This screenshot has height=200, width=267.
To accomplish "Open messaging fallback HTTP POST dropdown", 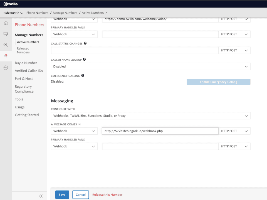I will tap(234, 146).
